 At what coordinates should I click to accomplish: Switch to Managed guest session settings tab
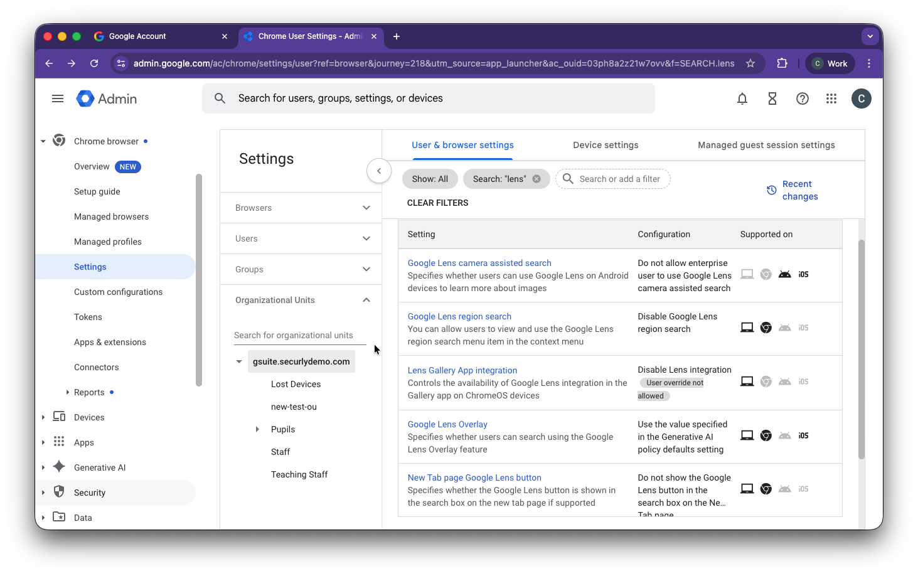pyautogui.click(x=766, y=145)
